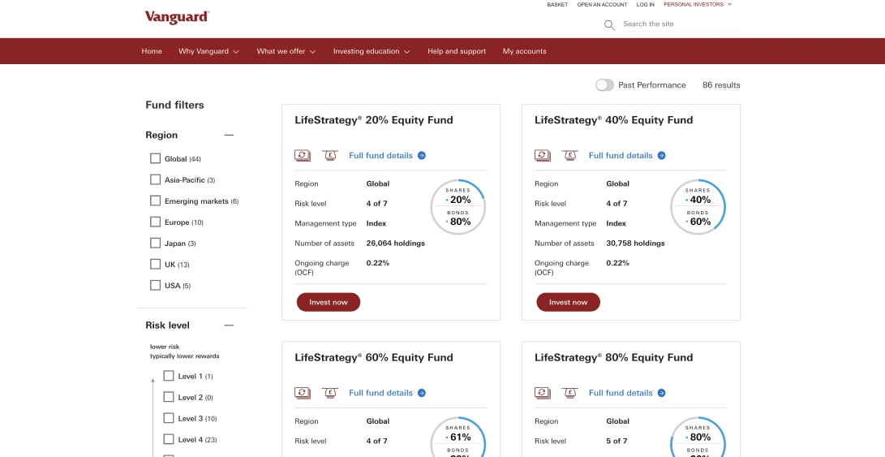The image size is (885, 457).
Task: Check the Level 2 risk filter
Action: (x=168, y=397)
